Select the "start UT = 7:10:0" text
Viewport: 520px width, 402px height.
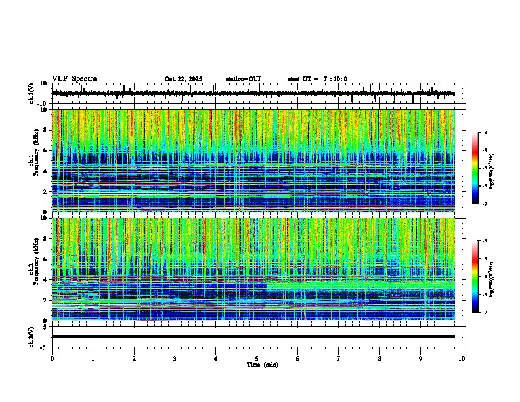coord(317,79)
